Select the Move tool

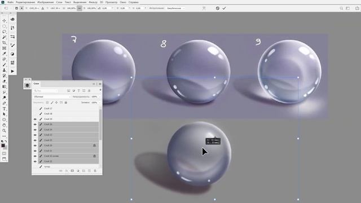click(x=4, y=21)
